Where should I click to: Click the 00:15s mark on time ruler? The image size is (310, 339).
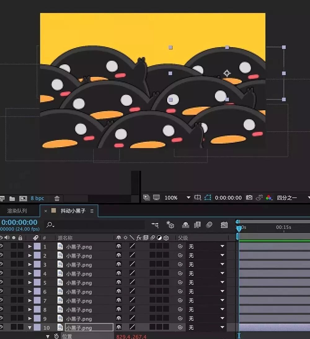coord(283,227)
